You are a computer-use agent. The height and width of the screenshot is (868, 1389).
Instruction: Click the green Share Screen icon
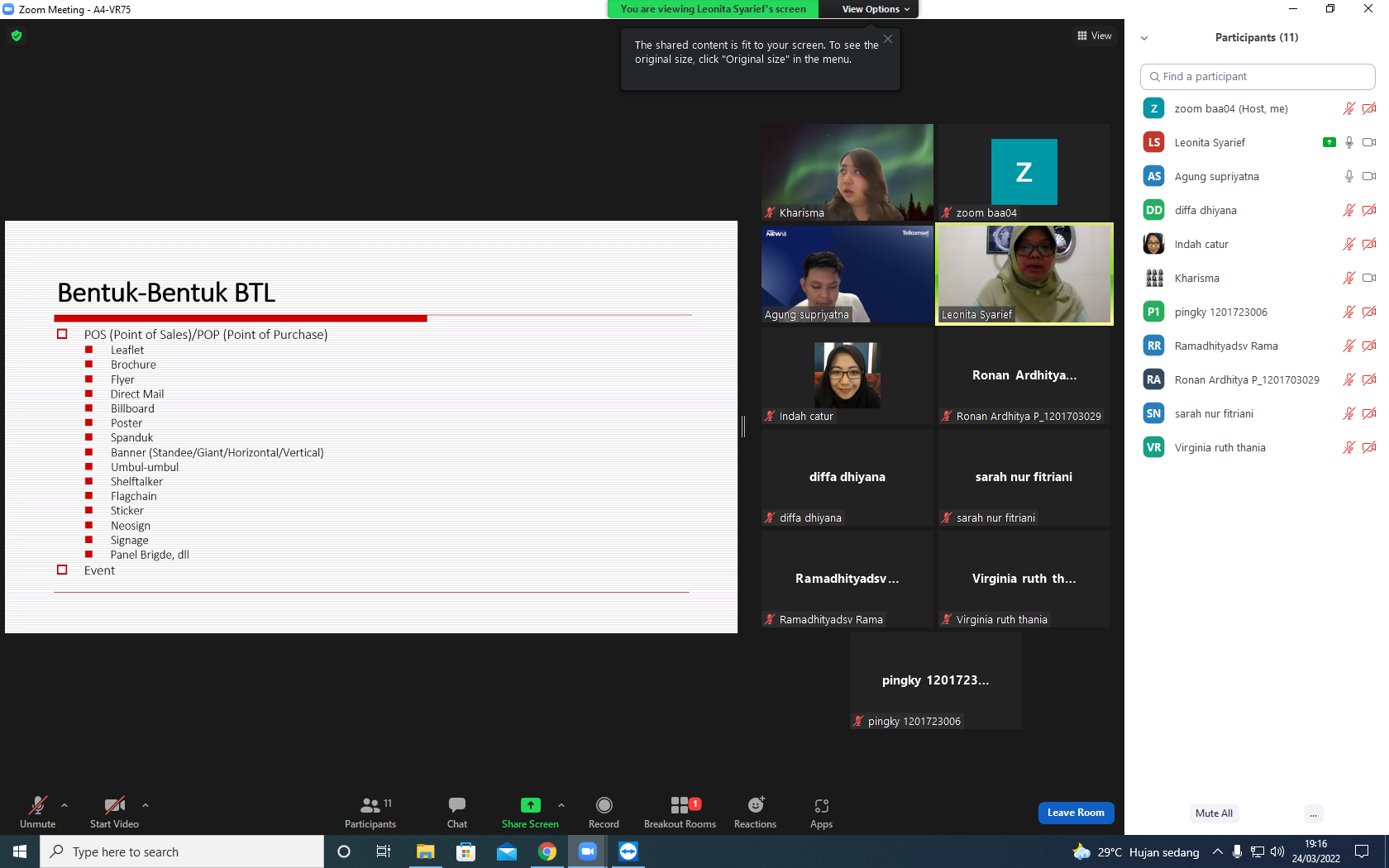530,805
